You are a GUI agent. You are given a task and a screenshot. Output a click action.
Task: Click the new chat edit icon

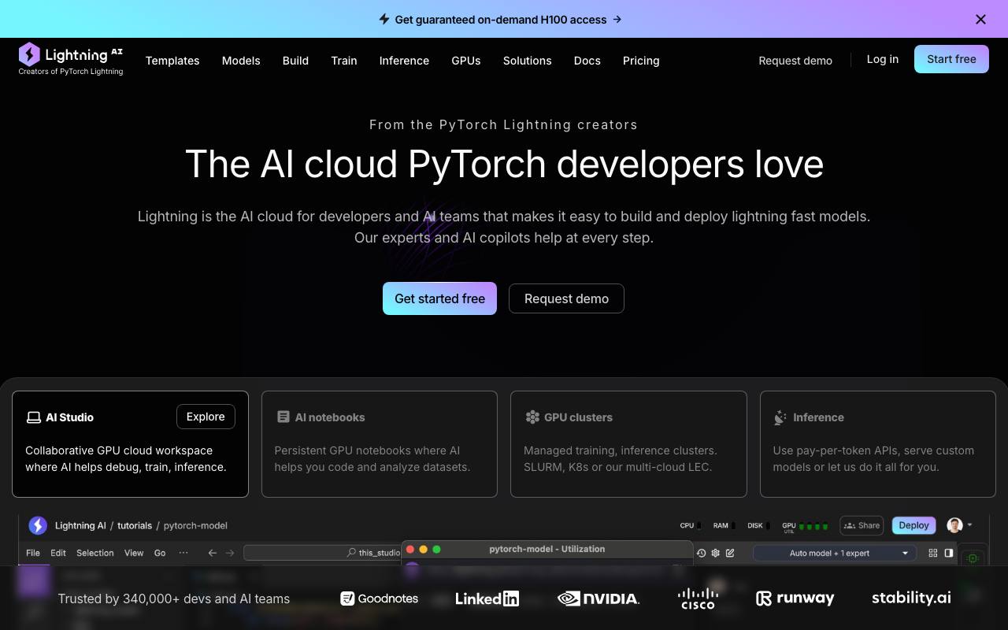(x=730, y=553)
